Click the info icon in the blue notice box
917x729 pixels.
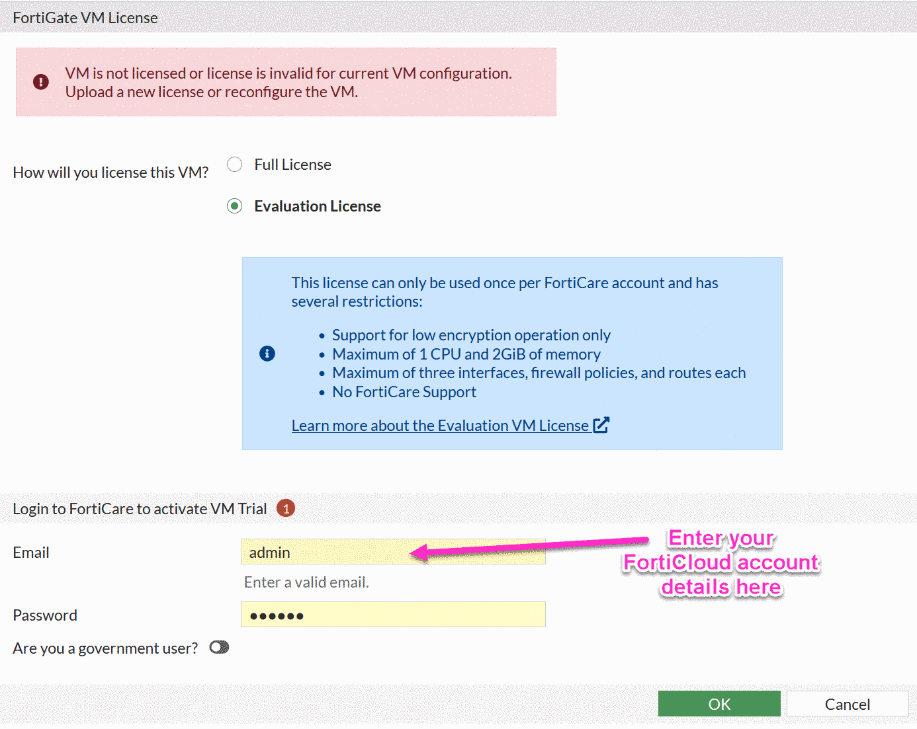[x=267, y=354]
